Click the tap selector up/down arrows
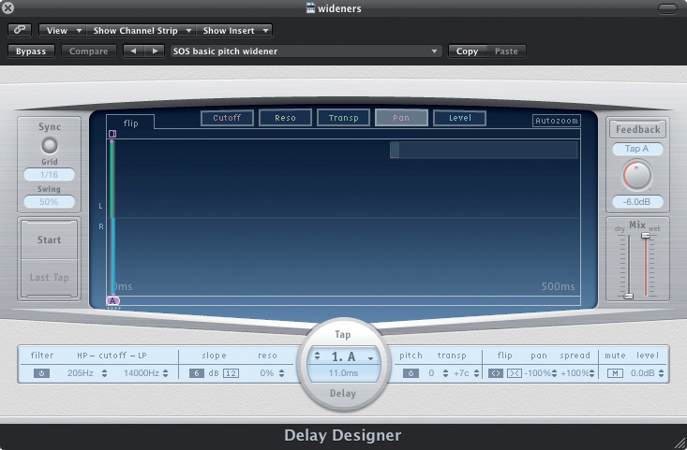687x450 pixels. point(317,356)
